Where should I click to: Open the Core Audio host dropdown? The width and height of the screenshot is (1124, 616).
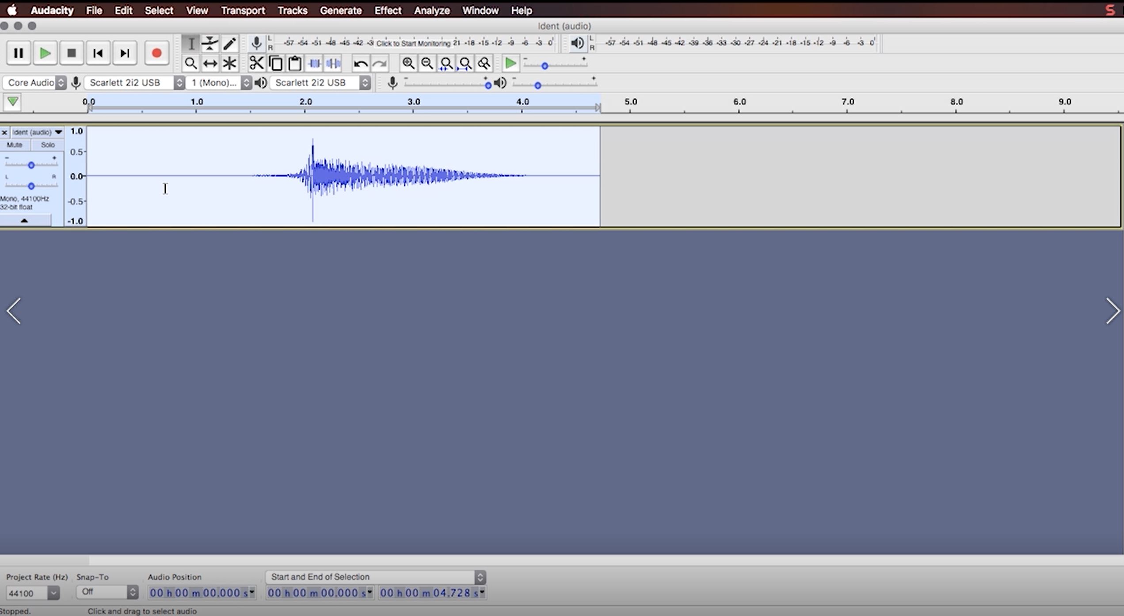[x=35, y=83]
